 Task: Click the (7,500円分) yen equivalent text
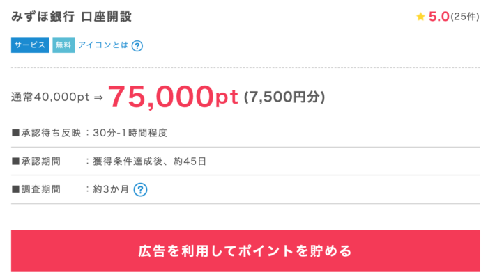coord(284,98)
